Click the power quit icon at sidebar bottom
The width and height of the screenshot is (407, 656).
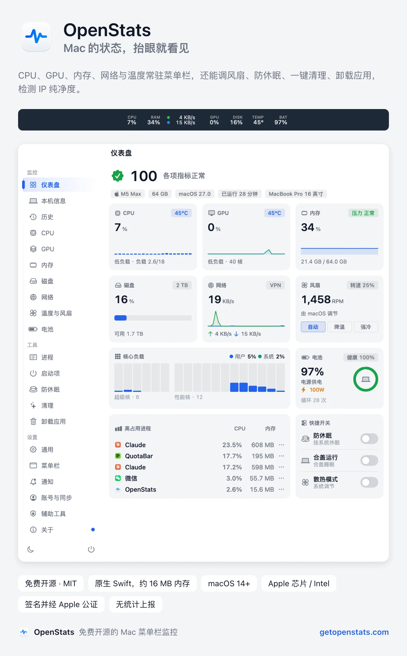pyautogui.click(x=91, y=549)
